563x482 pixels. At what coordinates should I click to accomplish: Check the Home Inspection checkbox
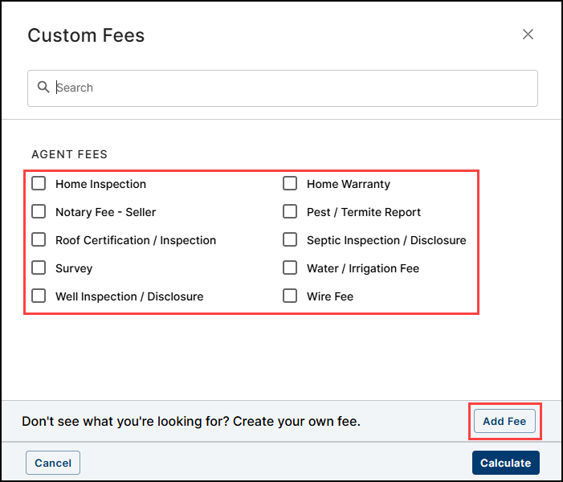point(39,184)
